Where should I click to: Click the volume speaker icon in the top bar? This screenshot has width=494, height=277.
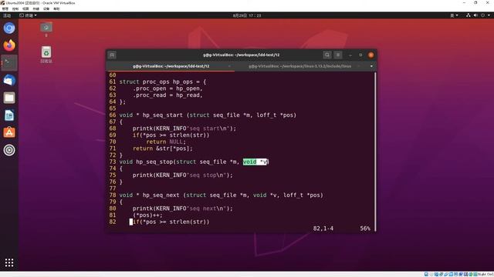point(475,15)
